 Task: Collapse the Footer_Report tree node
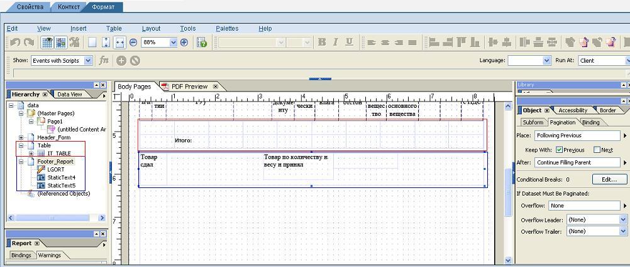point(21,162)
